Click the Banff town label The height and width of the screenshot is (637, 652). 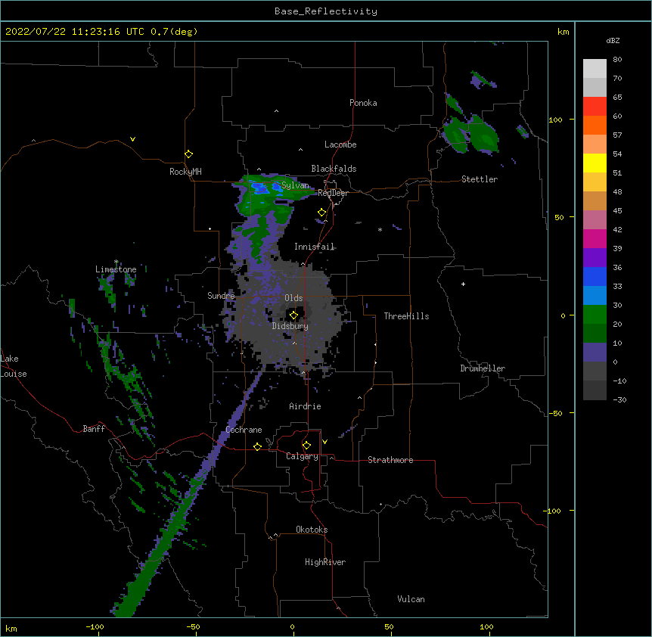point(94,429)
